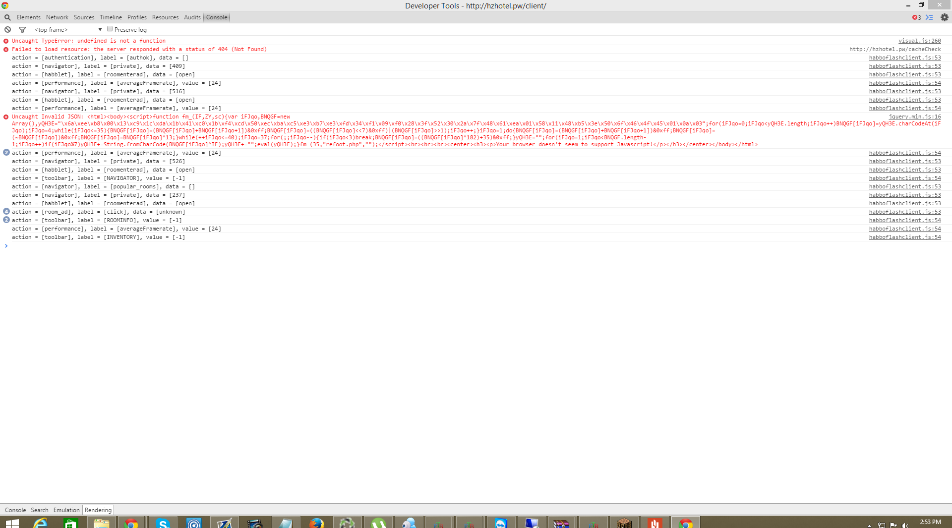Viewport: 952px width, 528px height.
Task: Launch Internet Explorer from the taskbar
Action: [41, 523]
